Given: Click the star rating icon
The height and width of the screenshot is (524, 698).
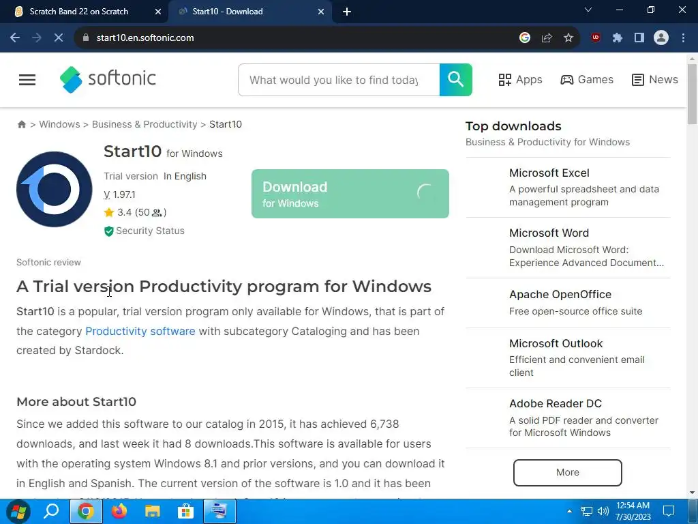Looking at the screenshot, I should pyautogui.click(x=109, y=213).
